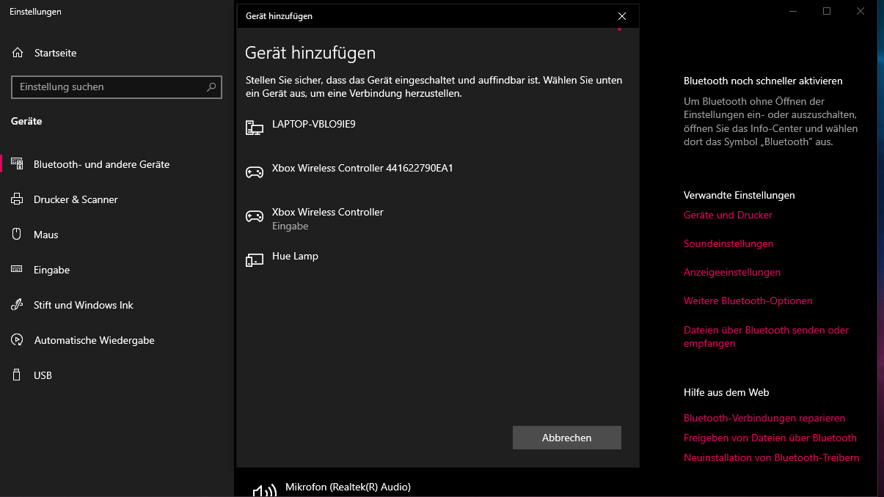
Task: Minimize the Einstellungen window
Action: click(x=793, y=11)
